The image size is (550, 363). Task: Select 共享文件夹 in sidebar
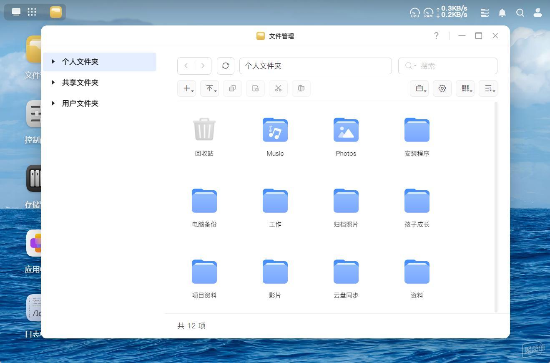point(100,83)
